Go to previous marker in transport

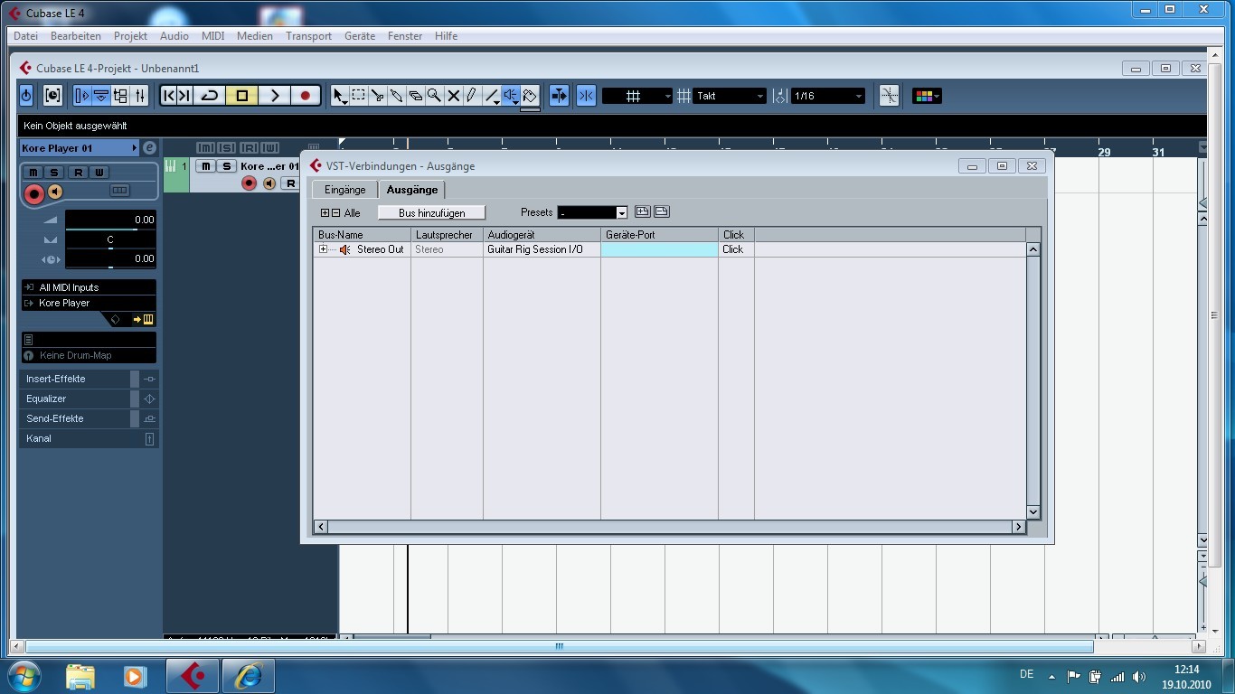(x=168, y=96)
